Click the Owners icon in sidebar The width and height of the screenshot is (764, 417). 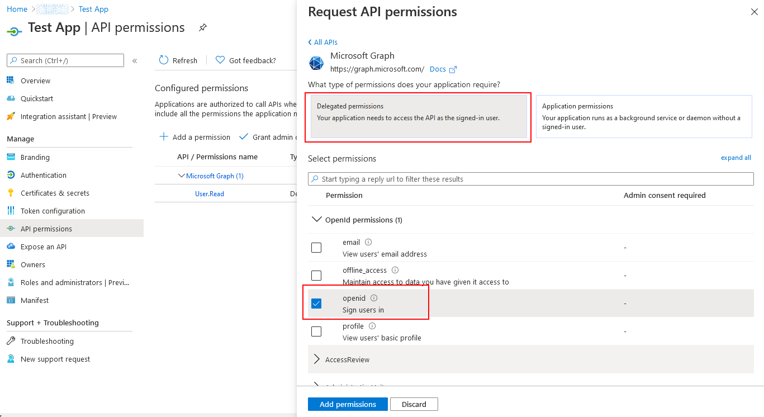11,264
